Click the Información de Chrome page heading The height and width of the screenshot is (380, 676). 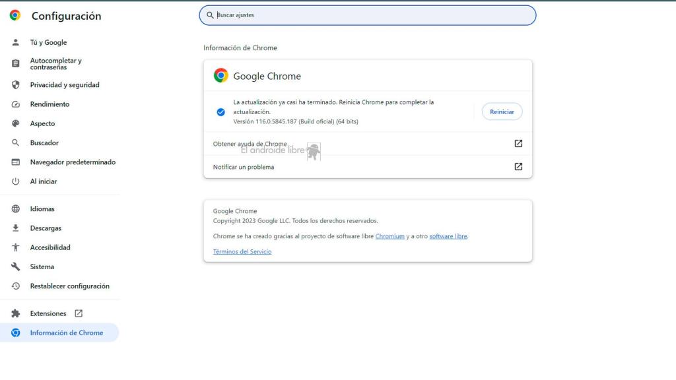pos(240,47)
